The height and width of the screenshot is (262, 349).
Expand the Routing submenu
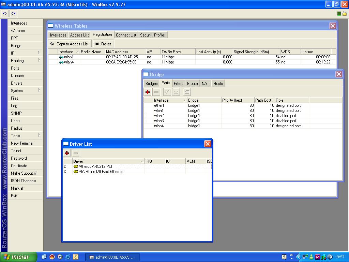pos(39,60)
